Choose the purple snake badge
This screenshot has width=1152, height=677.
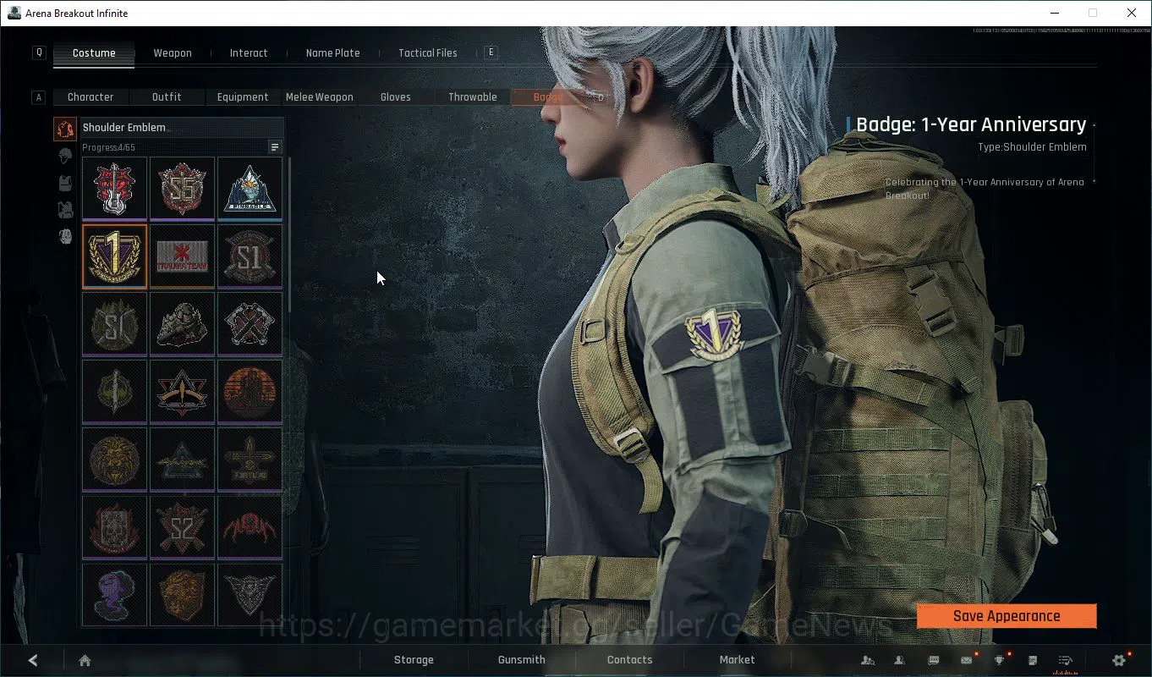pos(114,594)
